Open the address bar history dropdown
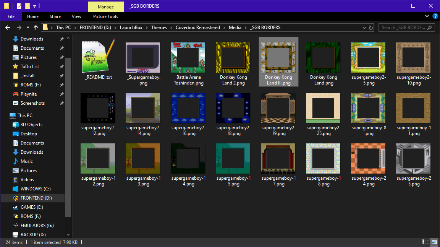The height and width of the screenshot is (247, 440). [x=364, y=28]
